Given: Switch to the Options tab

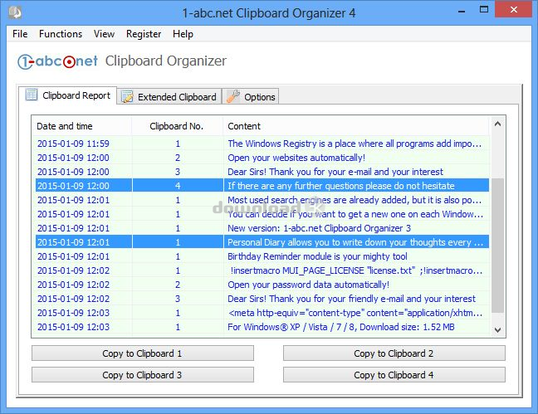Looking at the screenshot, I should pos(251,96).
